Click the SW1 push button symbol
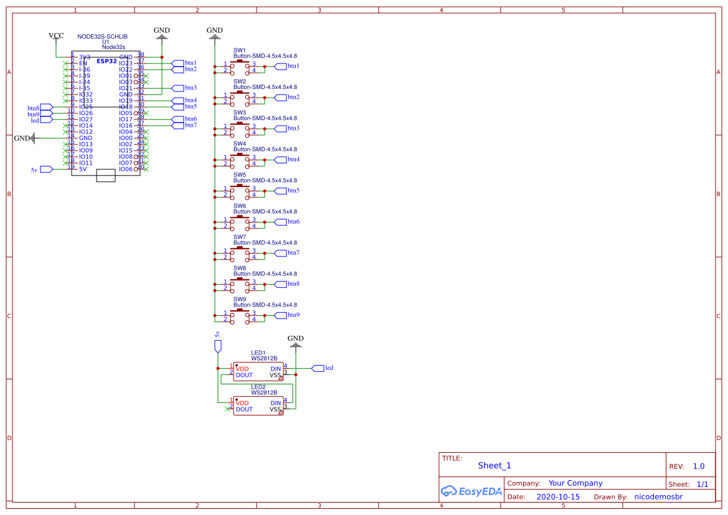Image resolution: width=728 pixels, height=515 pixels. pyautogui.click(x=240, y=66)
